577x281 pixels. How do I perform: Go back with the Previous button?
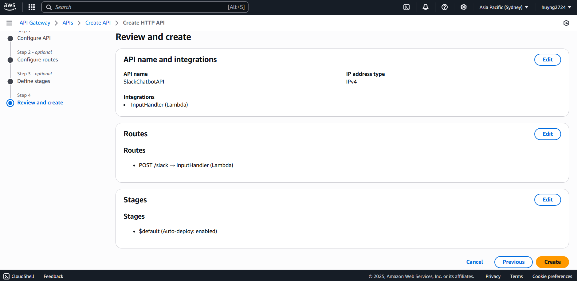pos(513,262)
